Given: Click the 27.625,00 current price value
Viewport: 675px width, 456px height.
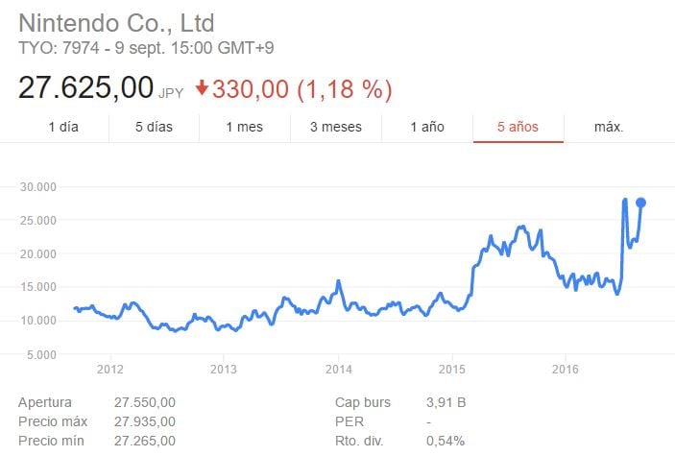Looking at the screenshot, I should (x=86, y=88).
